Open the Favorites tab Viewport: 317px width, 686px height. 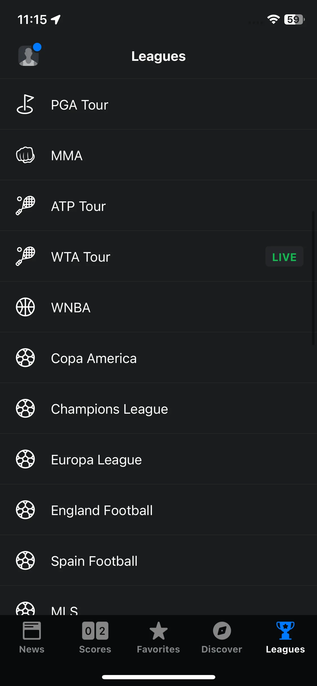pyautogui.click(x=158, y=638)
